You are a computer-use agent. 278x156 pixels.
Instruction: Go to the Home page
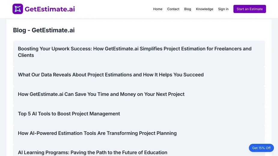tap(158, 9)
